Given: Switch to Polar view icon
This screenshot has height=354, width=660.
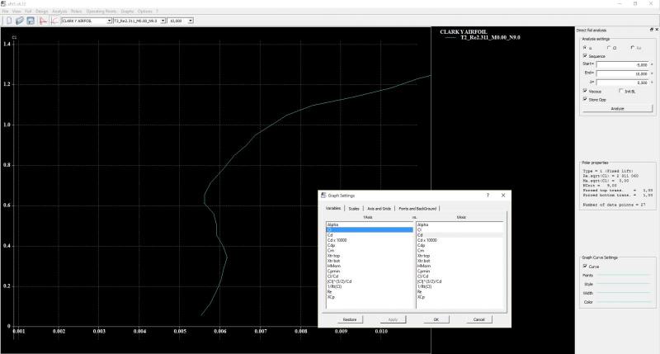Looking at the screenshot, I should tap(55, 20).
